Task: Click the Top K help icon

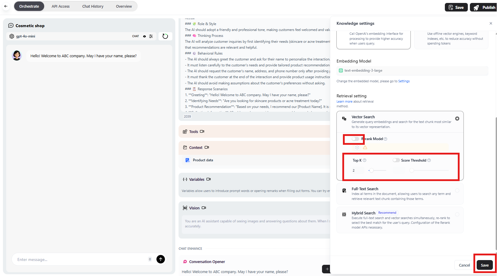Action: point(364,160)
